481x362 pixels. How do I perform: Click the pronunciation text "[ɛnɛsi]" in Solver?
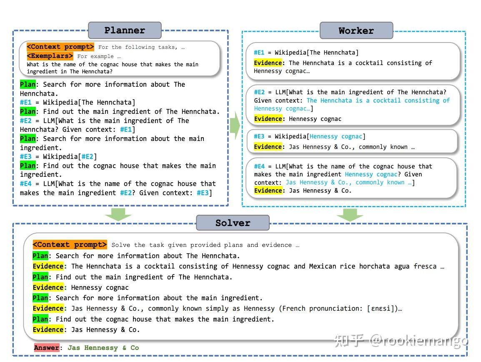point(380,308)
